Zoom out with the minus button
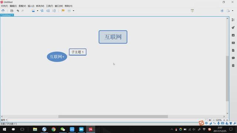This screenshot has height=133, width=237. pos(214,120)
